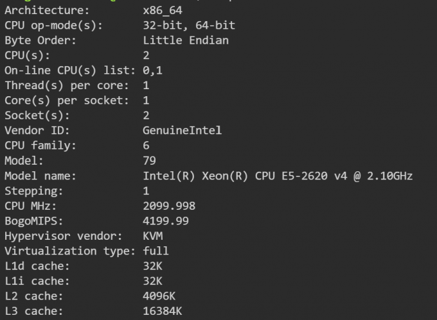This screenshot has width=437, height=320.
Task: Click the CPU MHz value 2099.998
Action: 169,206
